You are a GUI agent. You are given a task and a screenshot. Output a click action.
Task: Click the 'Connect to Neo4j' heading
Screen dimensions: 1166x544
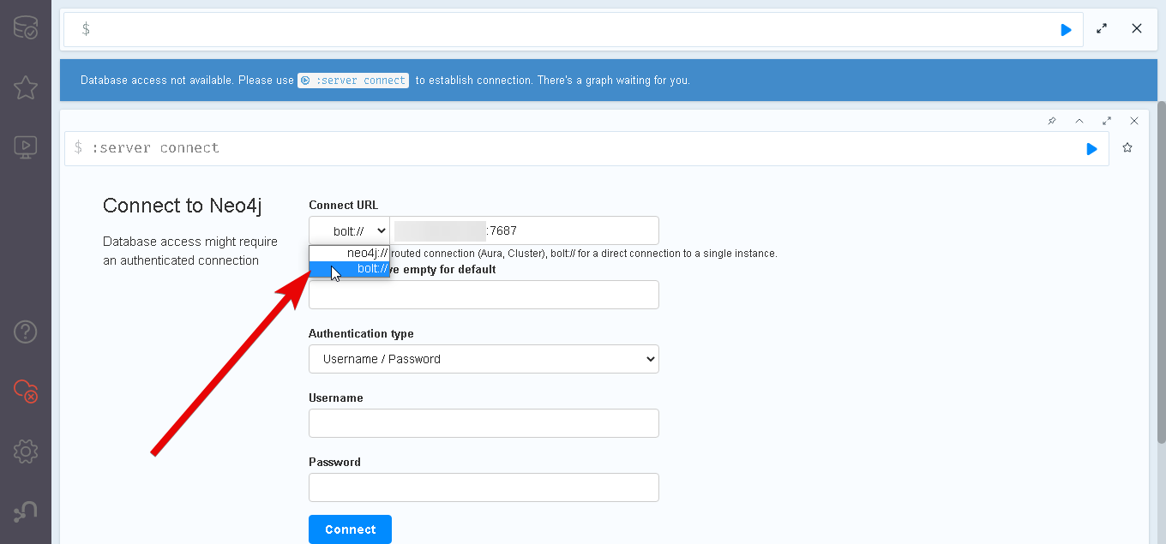182,206
